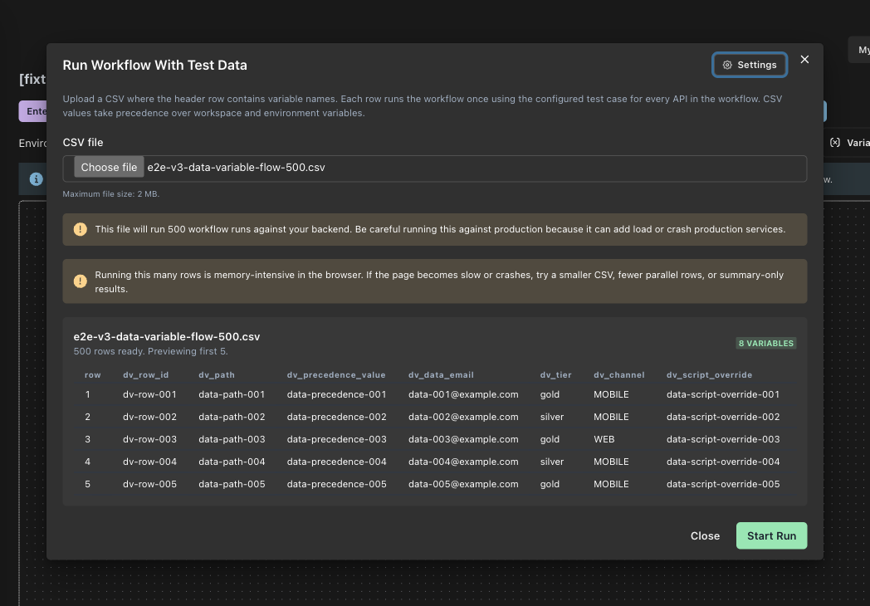Click cell data-precedence-004
870x606 pixels.
(336, 462)
